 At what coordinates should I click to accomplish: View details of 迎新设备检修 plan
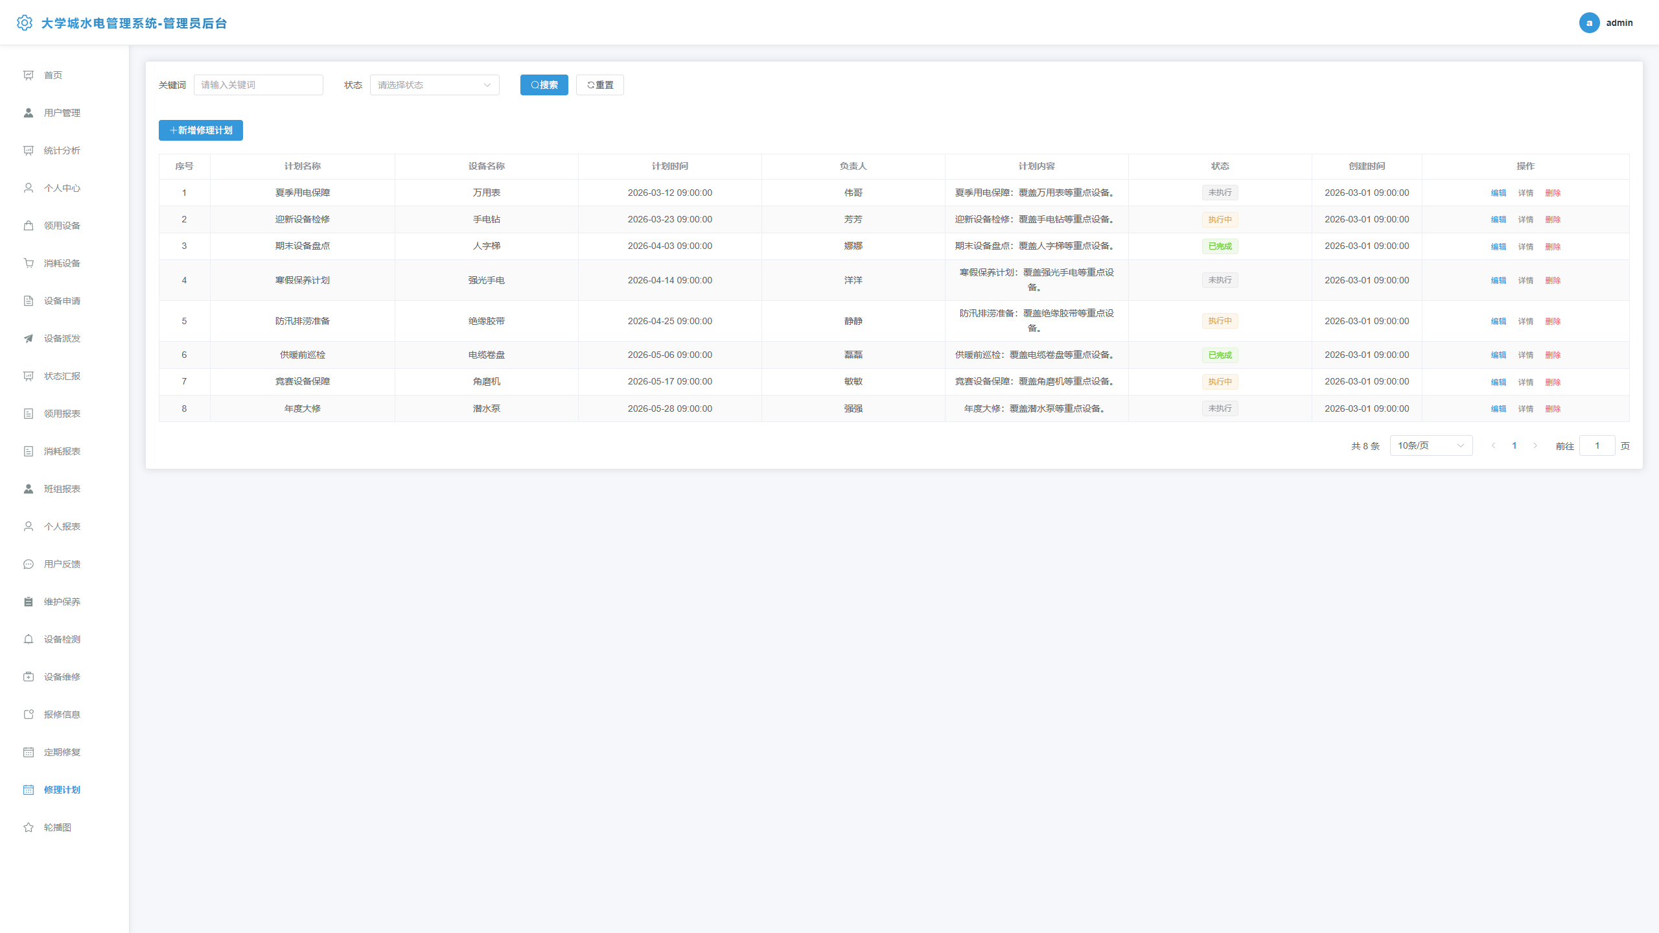click(1526, 220)
